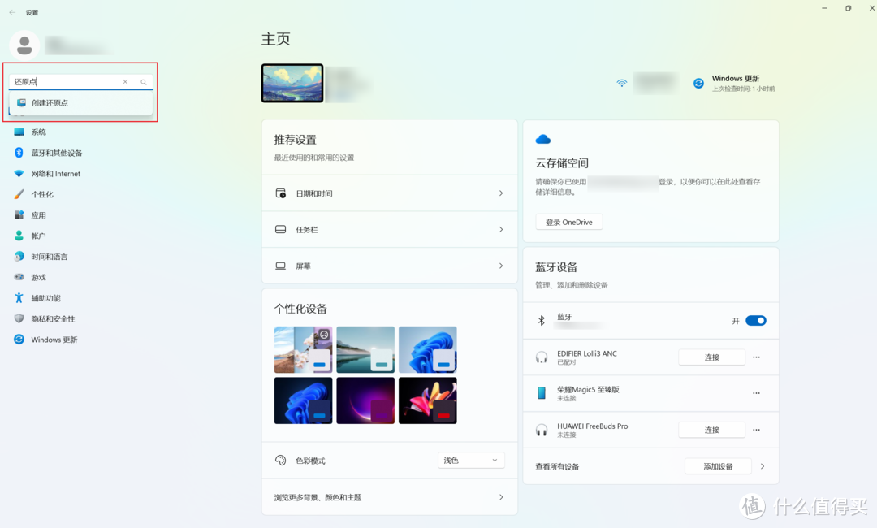
Task: Open more options for 荣耀Magic5 至臻版
Action: pyautogui.click(x=756, y=393)
